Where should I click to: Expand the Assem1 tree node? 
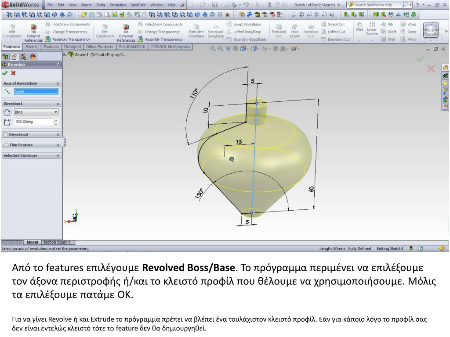click(x=65, y=54)
